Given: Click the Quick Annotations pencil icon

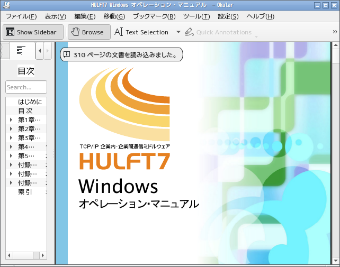Looking at the screenshot, I should click(x=189, y=32).
